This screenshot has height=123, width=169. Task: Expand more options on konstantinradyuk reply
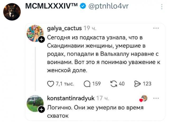click(x=156, y=98)
